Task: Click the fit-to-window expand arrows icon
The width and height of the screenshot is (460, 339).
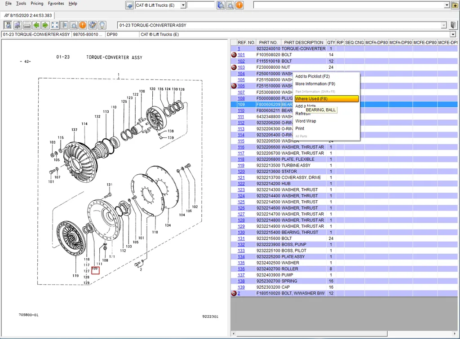Action: 55,25
